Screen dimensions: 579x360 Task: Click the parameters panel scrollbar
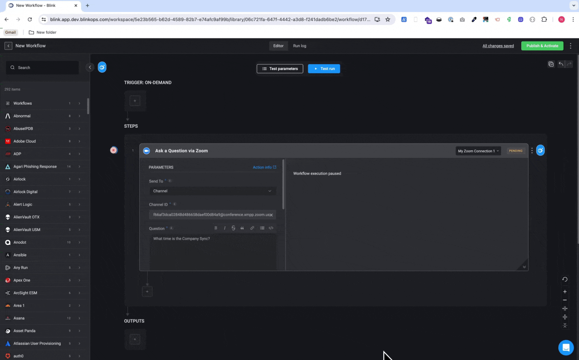283,185
